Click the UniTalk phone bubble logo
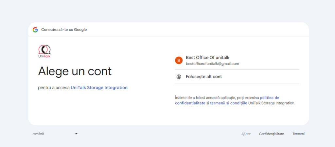335x147 pixels. [x=44, y=49]
